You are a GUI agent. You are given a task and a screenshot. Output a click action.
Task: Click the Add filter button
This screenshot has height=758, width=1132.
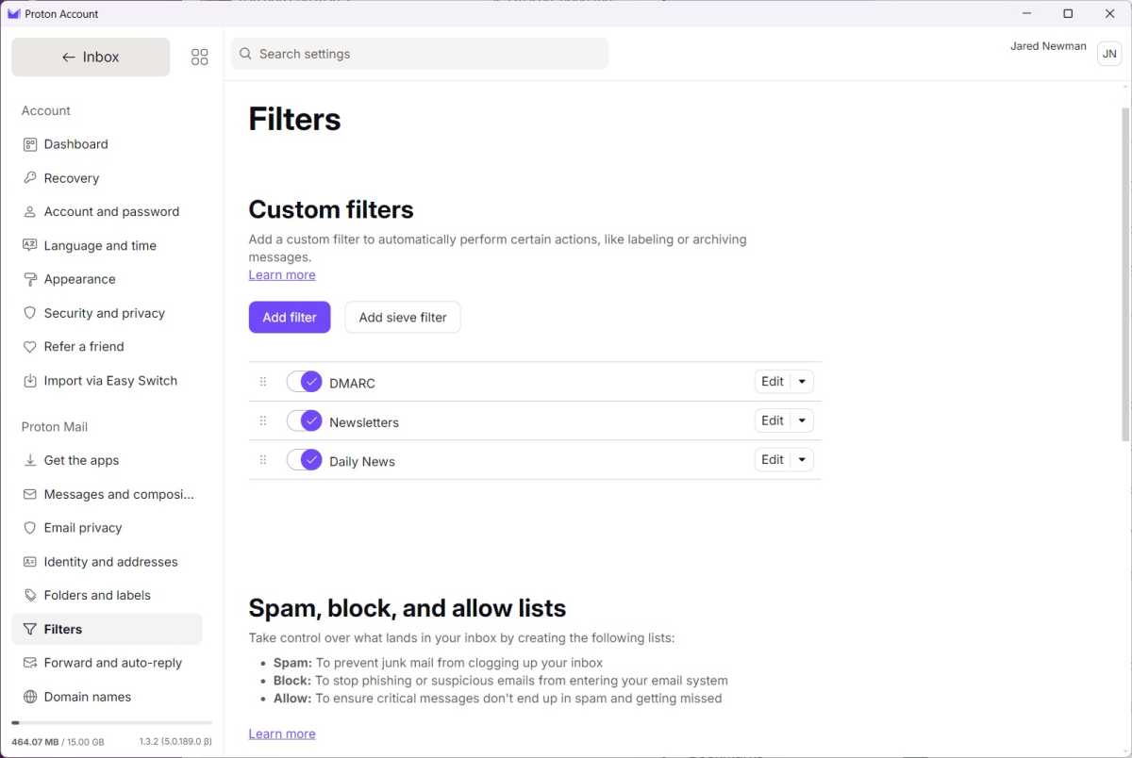[290, 318]
